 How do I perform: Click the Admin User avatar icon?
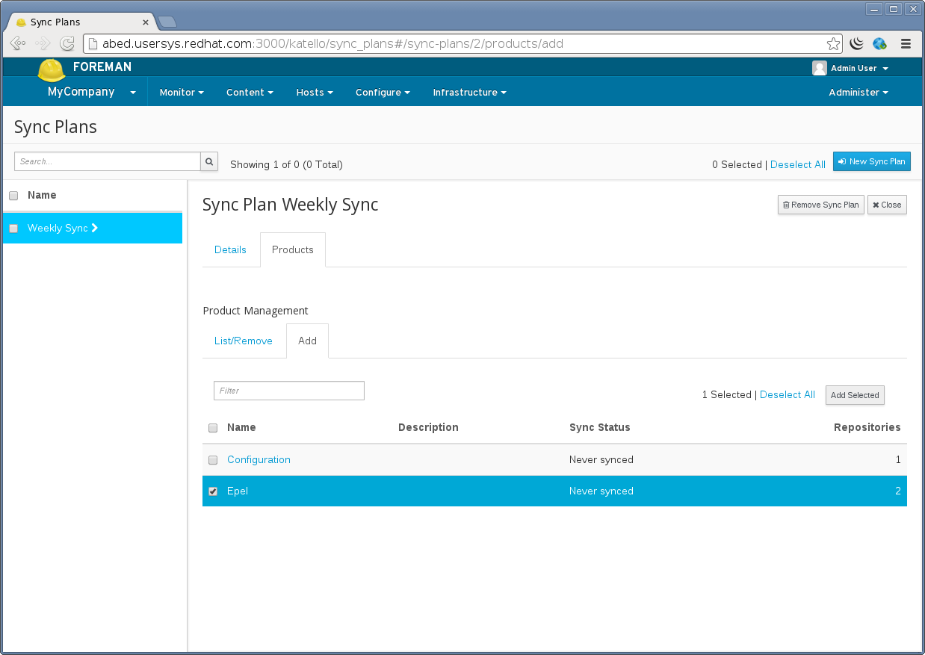[x=820, y=68]
